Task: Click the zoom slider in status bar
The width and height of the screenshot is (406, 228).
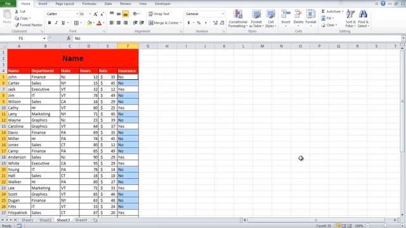Action: [385, 225]
